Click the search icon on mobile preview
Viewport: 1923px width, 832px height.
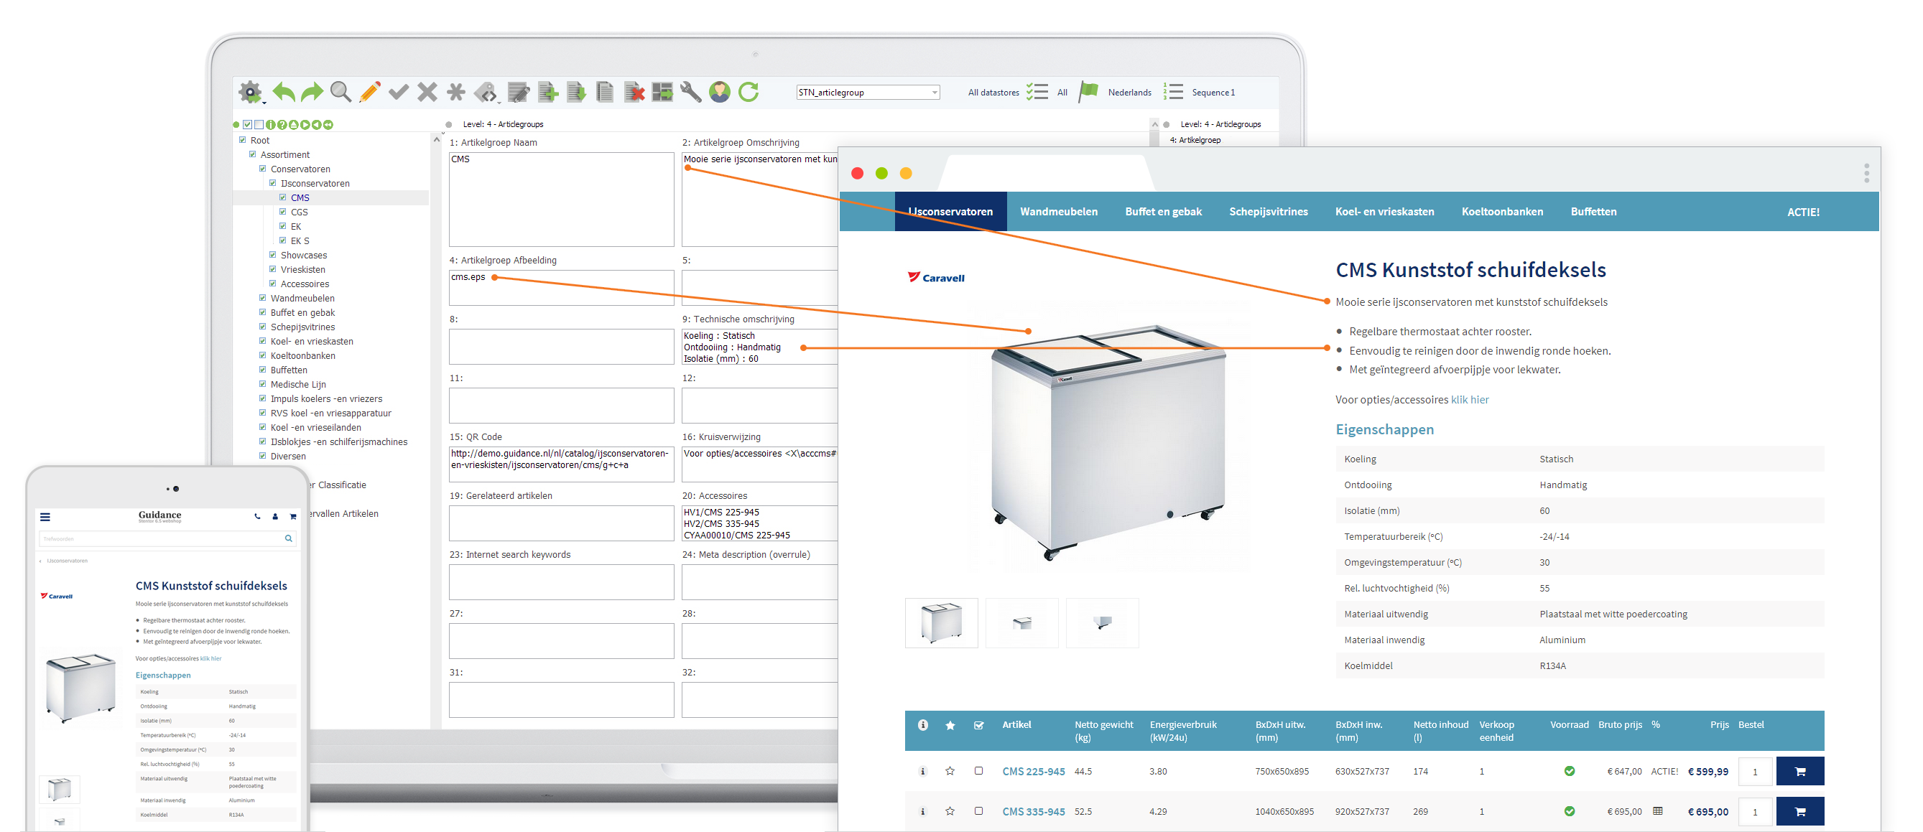click(x=288, y=538)
